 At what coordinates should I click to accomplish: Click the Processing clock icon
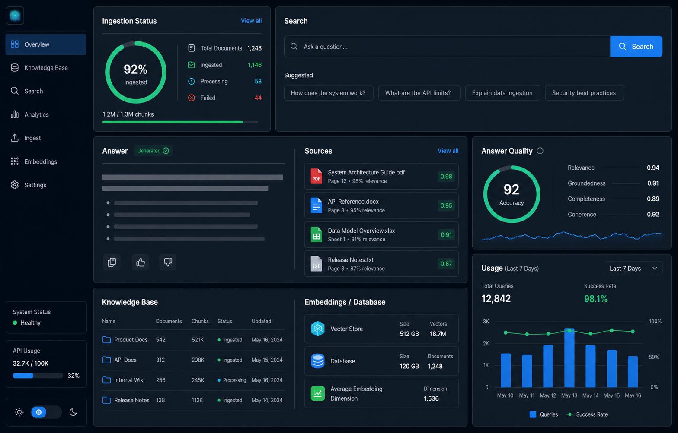point(192,81)
